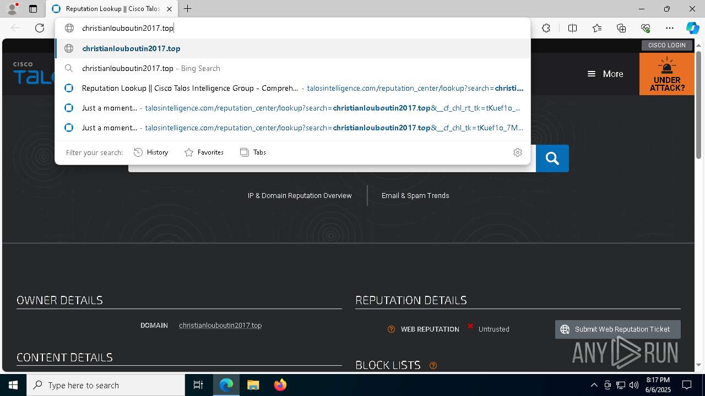This screenshot has height=396, width=705.
Task: Click Submit Web Reputation Ticket button
Action: [618, 329]
